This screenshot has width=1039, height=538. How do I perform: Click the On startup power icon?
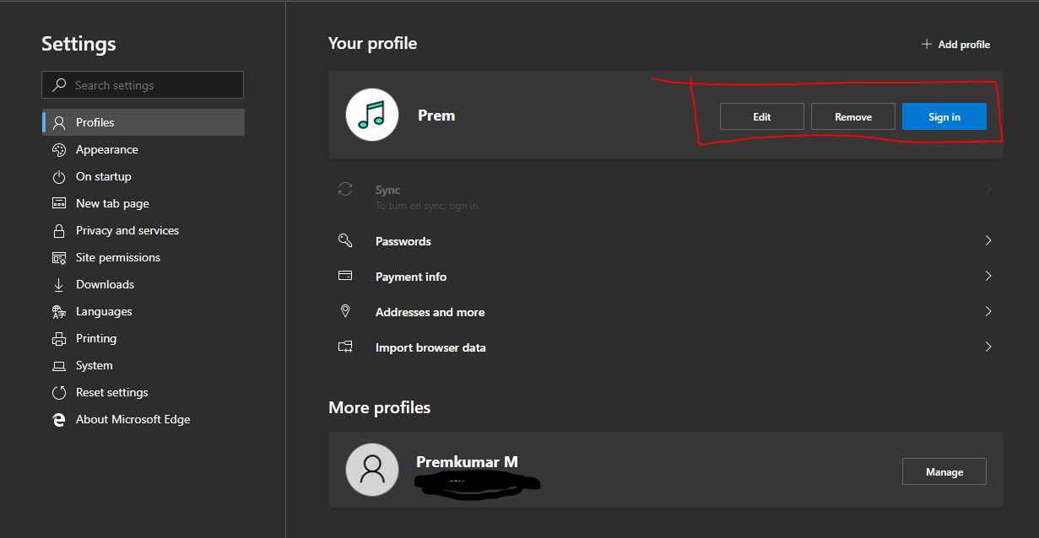(58, 176)
